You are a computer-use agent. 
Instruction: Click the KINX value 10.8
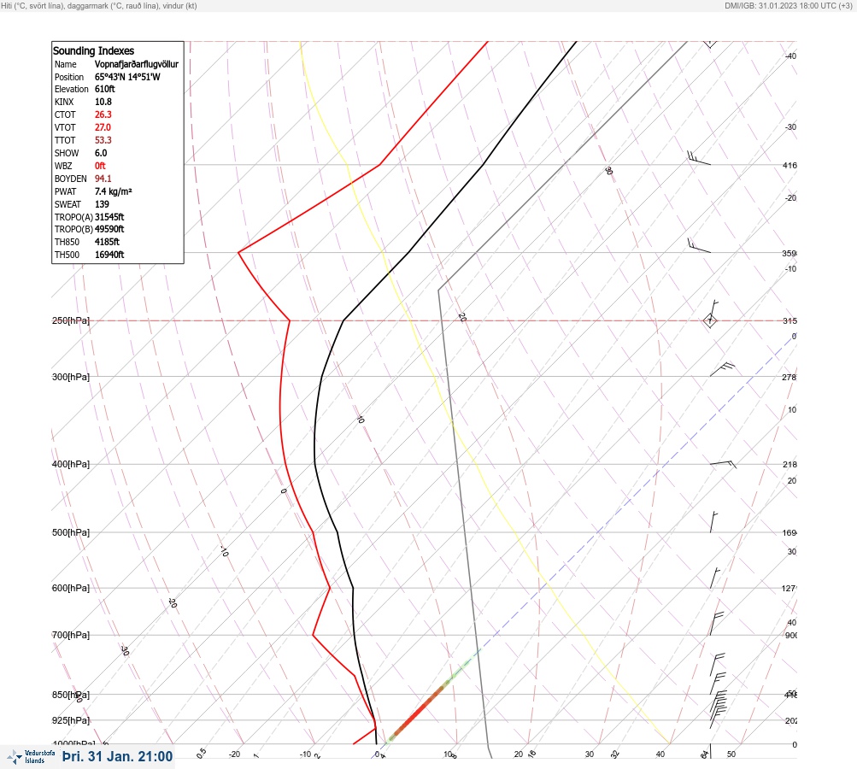103,102
